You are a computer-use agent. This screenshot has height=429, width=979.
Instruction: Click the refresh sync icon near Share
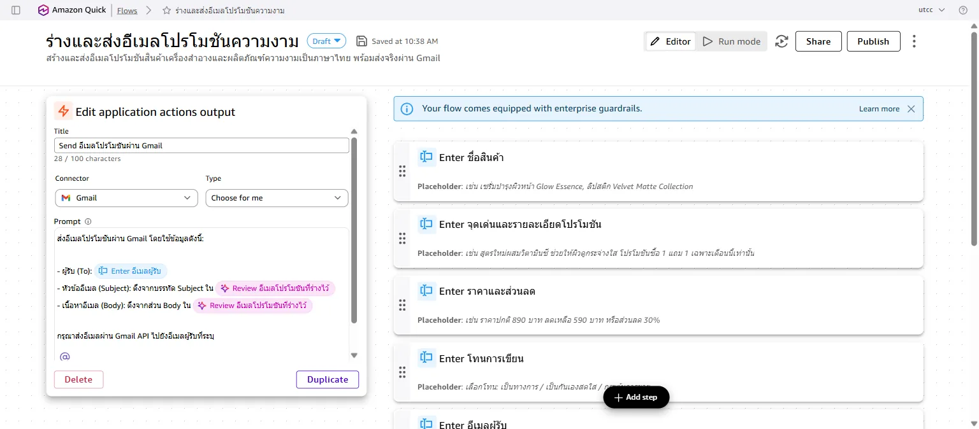[781, 41]
